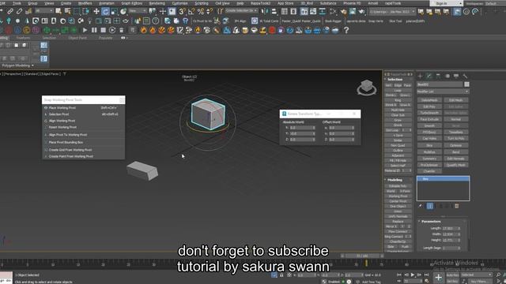Choose the Select and Scale tool

(114, 12)
